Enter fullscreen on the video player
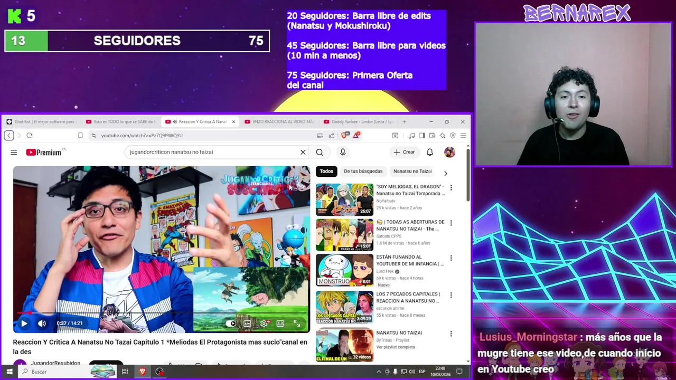This screenshot has width=676, height=380. tap(297, 324)
